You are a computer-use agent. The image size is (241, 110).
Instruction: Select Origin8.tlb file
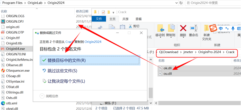point(14,43)
